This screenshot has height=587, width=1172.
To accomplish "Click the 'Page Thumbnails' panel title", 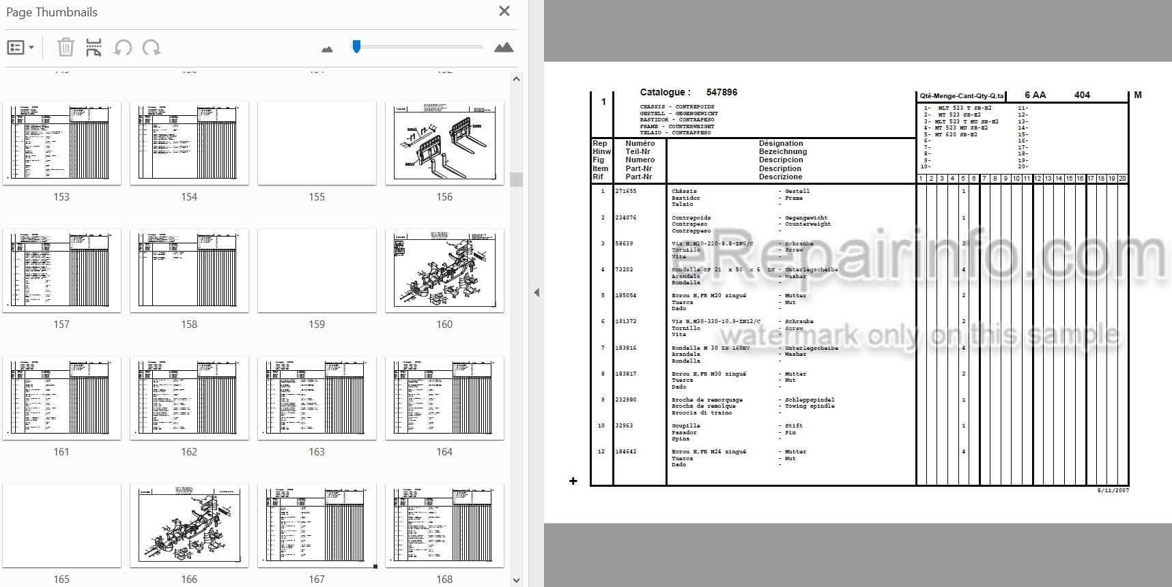I will 52,12.
